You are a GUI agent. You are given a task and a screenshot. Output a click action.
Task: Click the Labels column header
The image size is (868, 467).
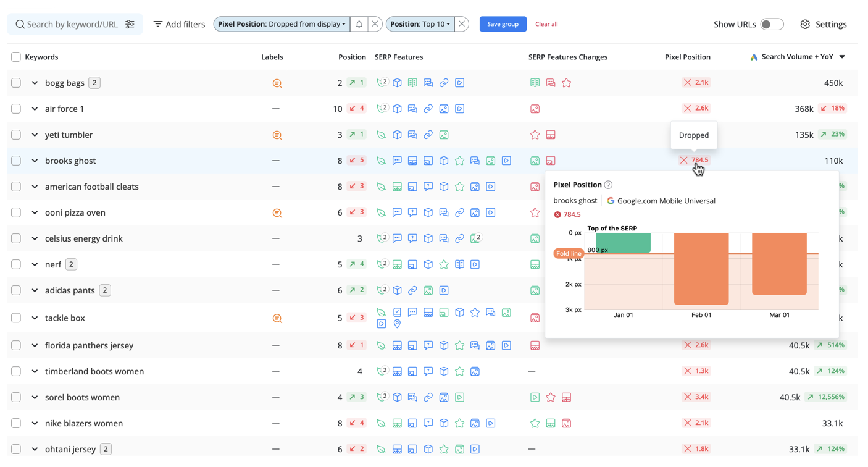click(x=272, y=57)
